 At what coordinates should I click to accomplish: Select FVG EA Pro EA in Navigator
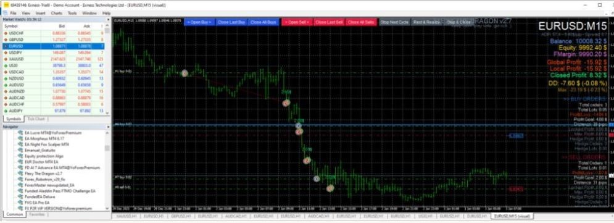pos(37,203)
